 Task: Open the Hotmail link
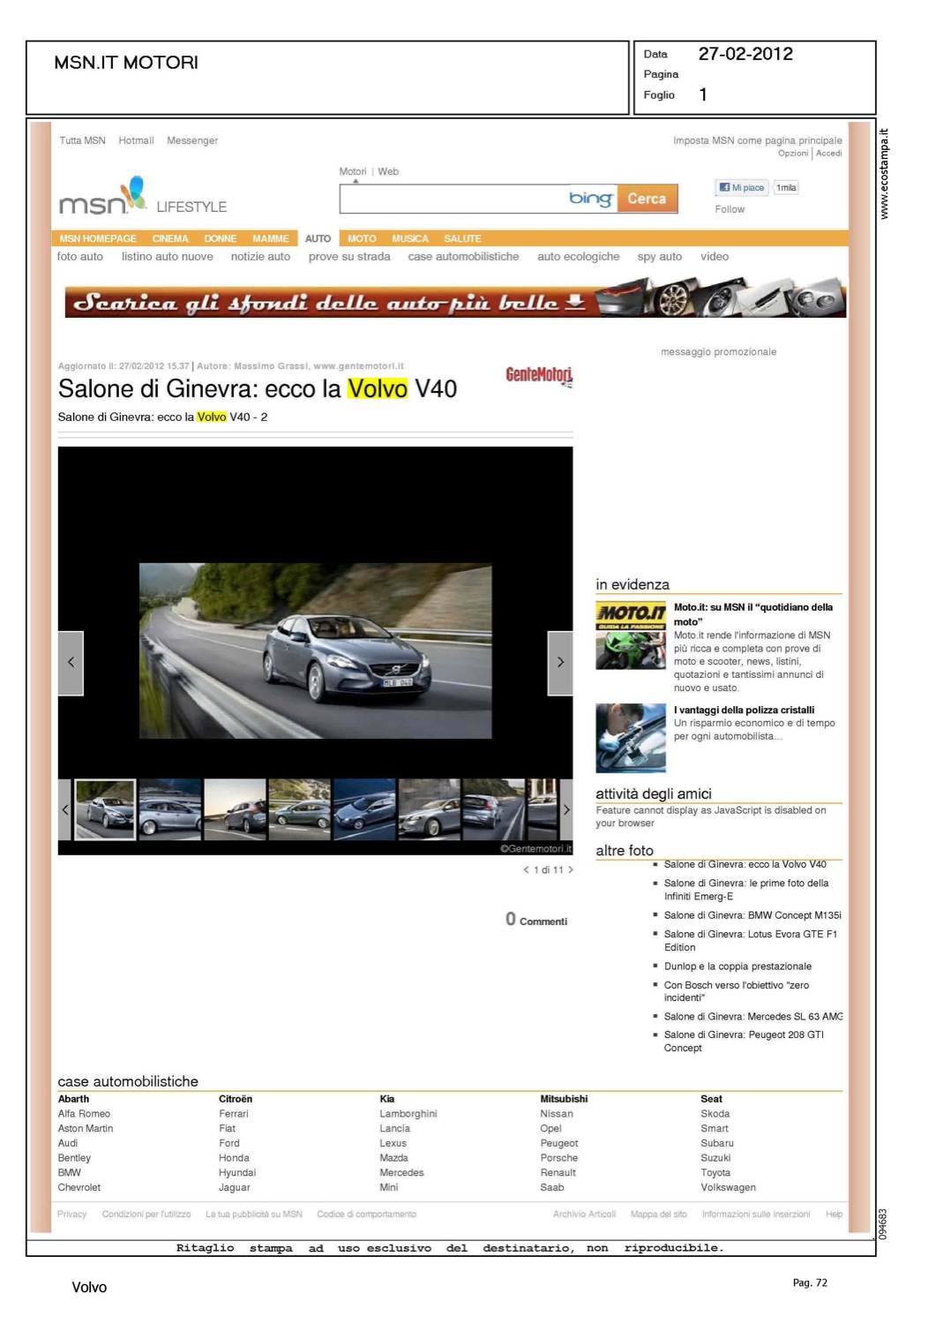(136, 140)
